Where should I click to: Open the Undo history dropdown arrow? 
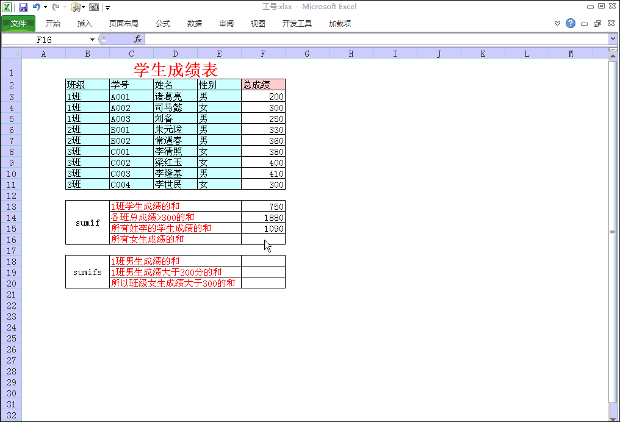pyautogui.click(x=46, y=7)
